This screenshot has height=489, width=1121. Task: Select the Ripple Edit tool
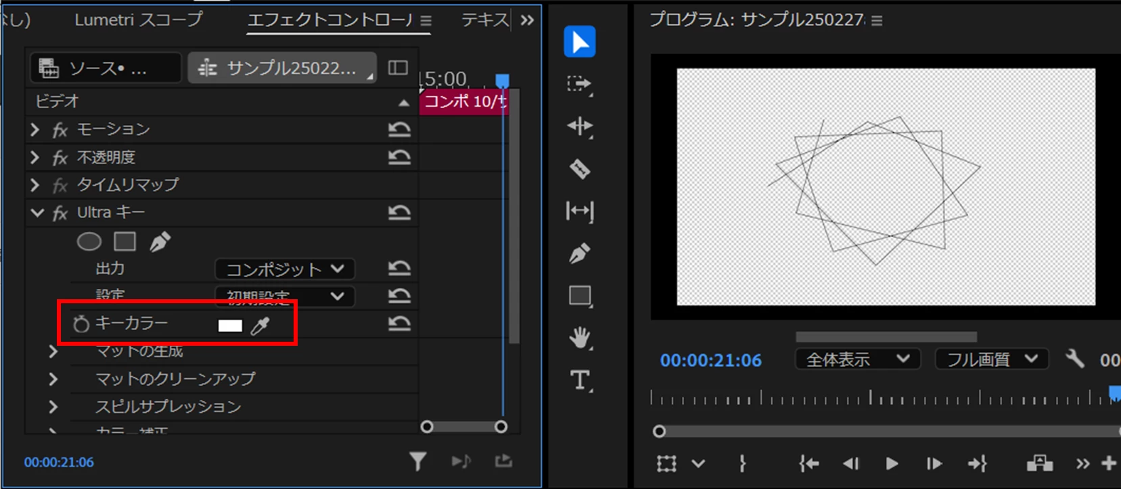click(580, 126)
